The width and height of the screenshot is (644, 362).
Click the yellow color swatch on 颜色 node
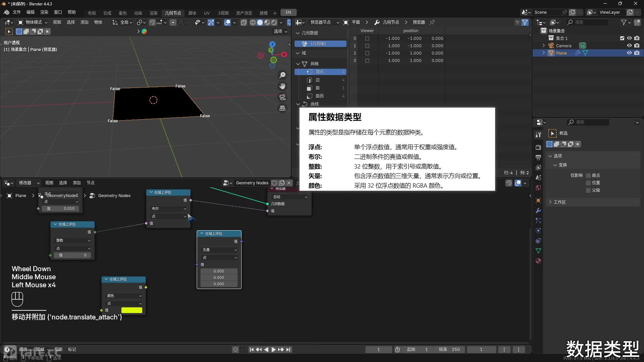(x=132, y=310)
